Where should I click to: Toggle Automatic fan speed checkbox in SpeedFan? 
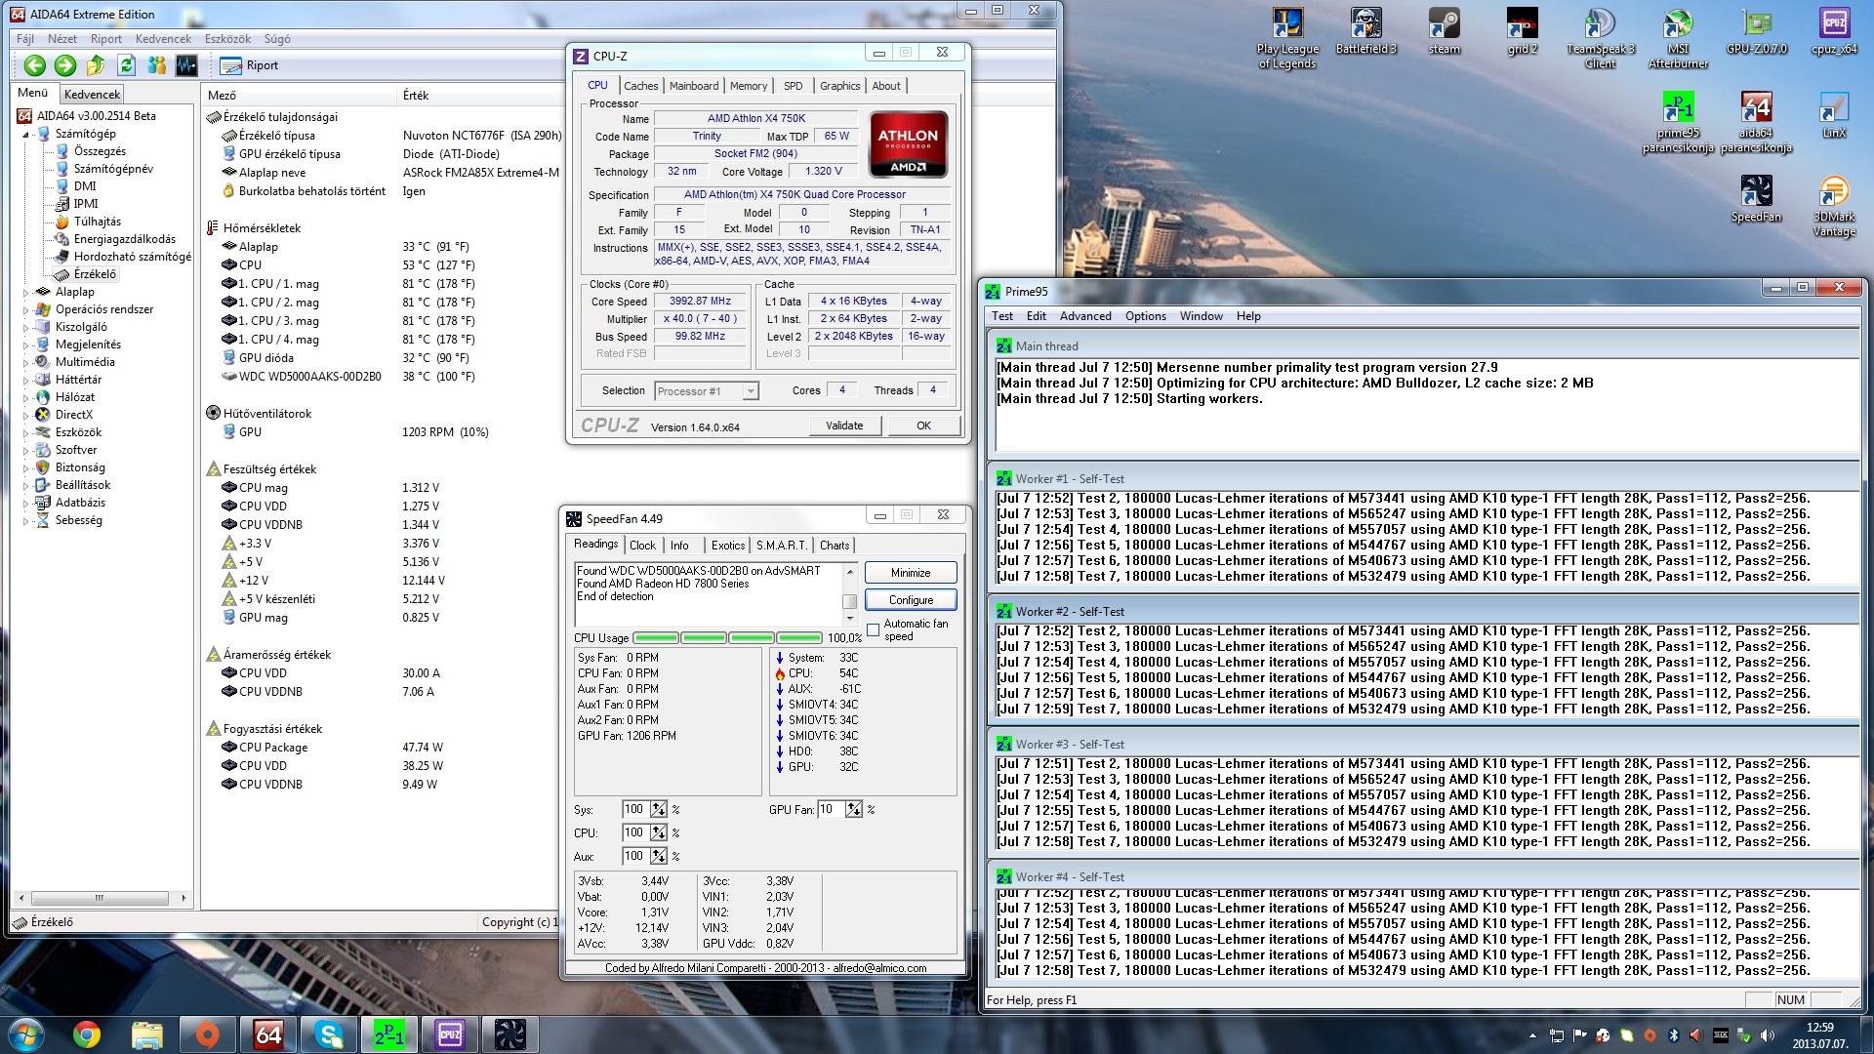point(873,630)
